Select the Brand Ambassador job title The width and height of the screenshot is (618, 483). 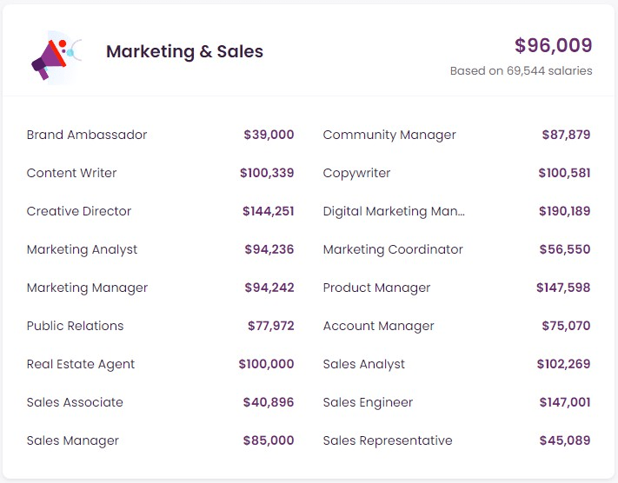pyautogui.click(x=87, y=135)
